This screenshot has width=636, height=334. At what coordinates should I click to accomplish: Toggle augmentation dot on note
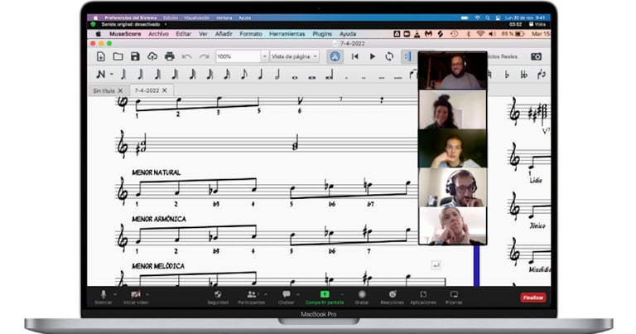pyautogui.click(x=346, y=77)
